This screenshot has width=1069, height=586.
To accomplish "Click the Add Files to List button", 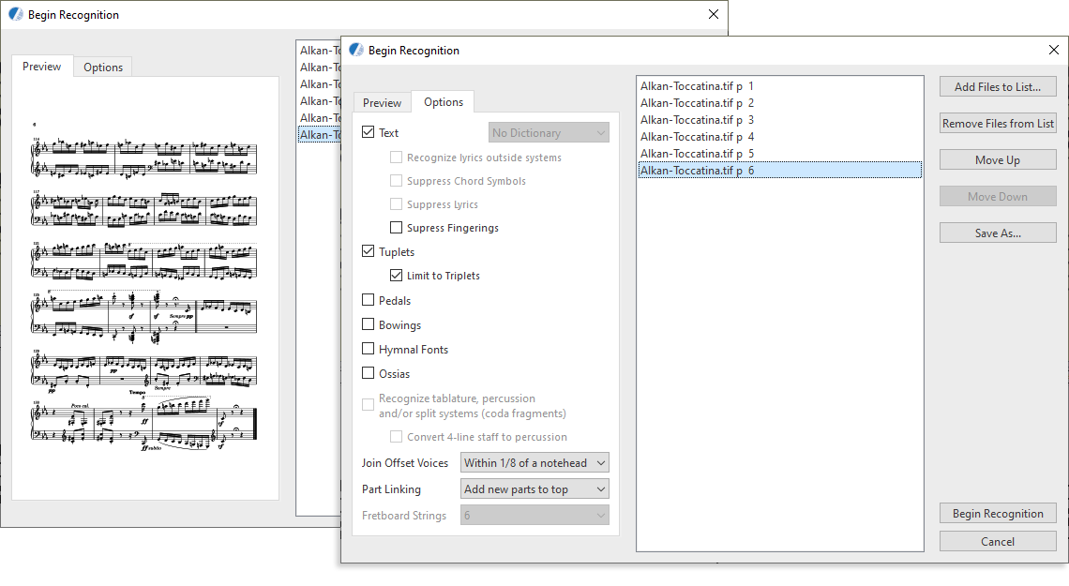I will (998, 86).
